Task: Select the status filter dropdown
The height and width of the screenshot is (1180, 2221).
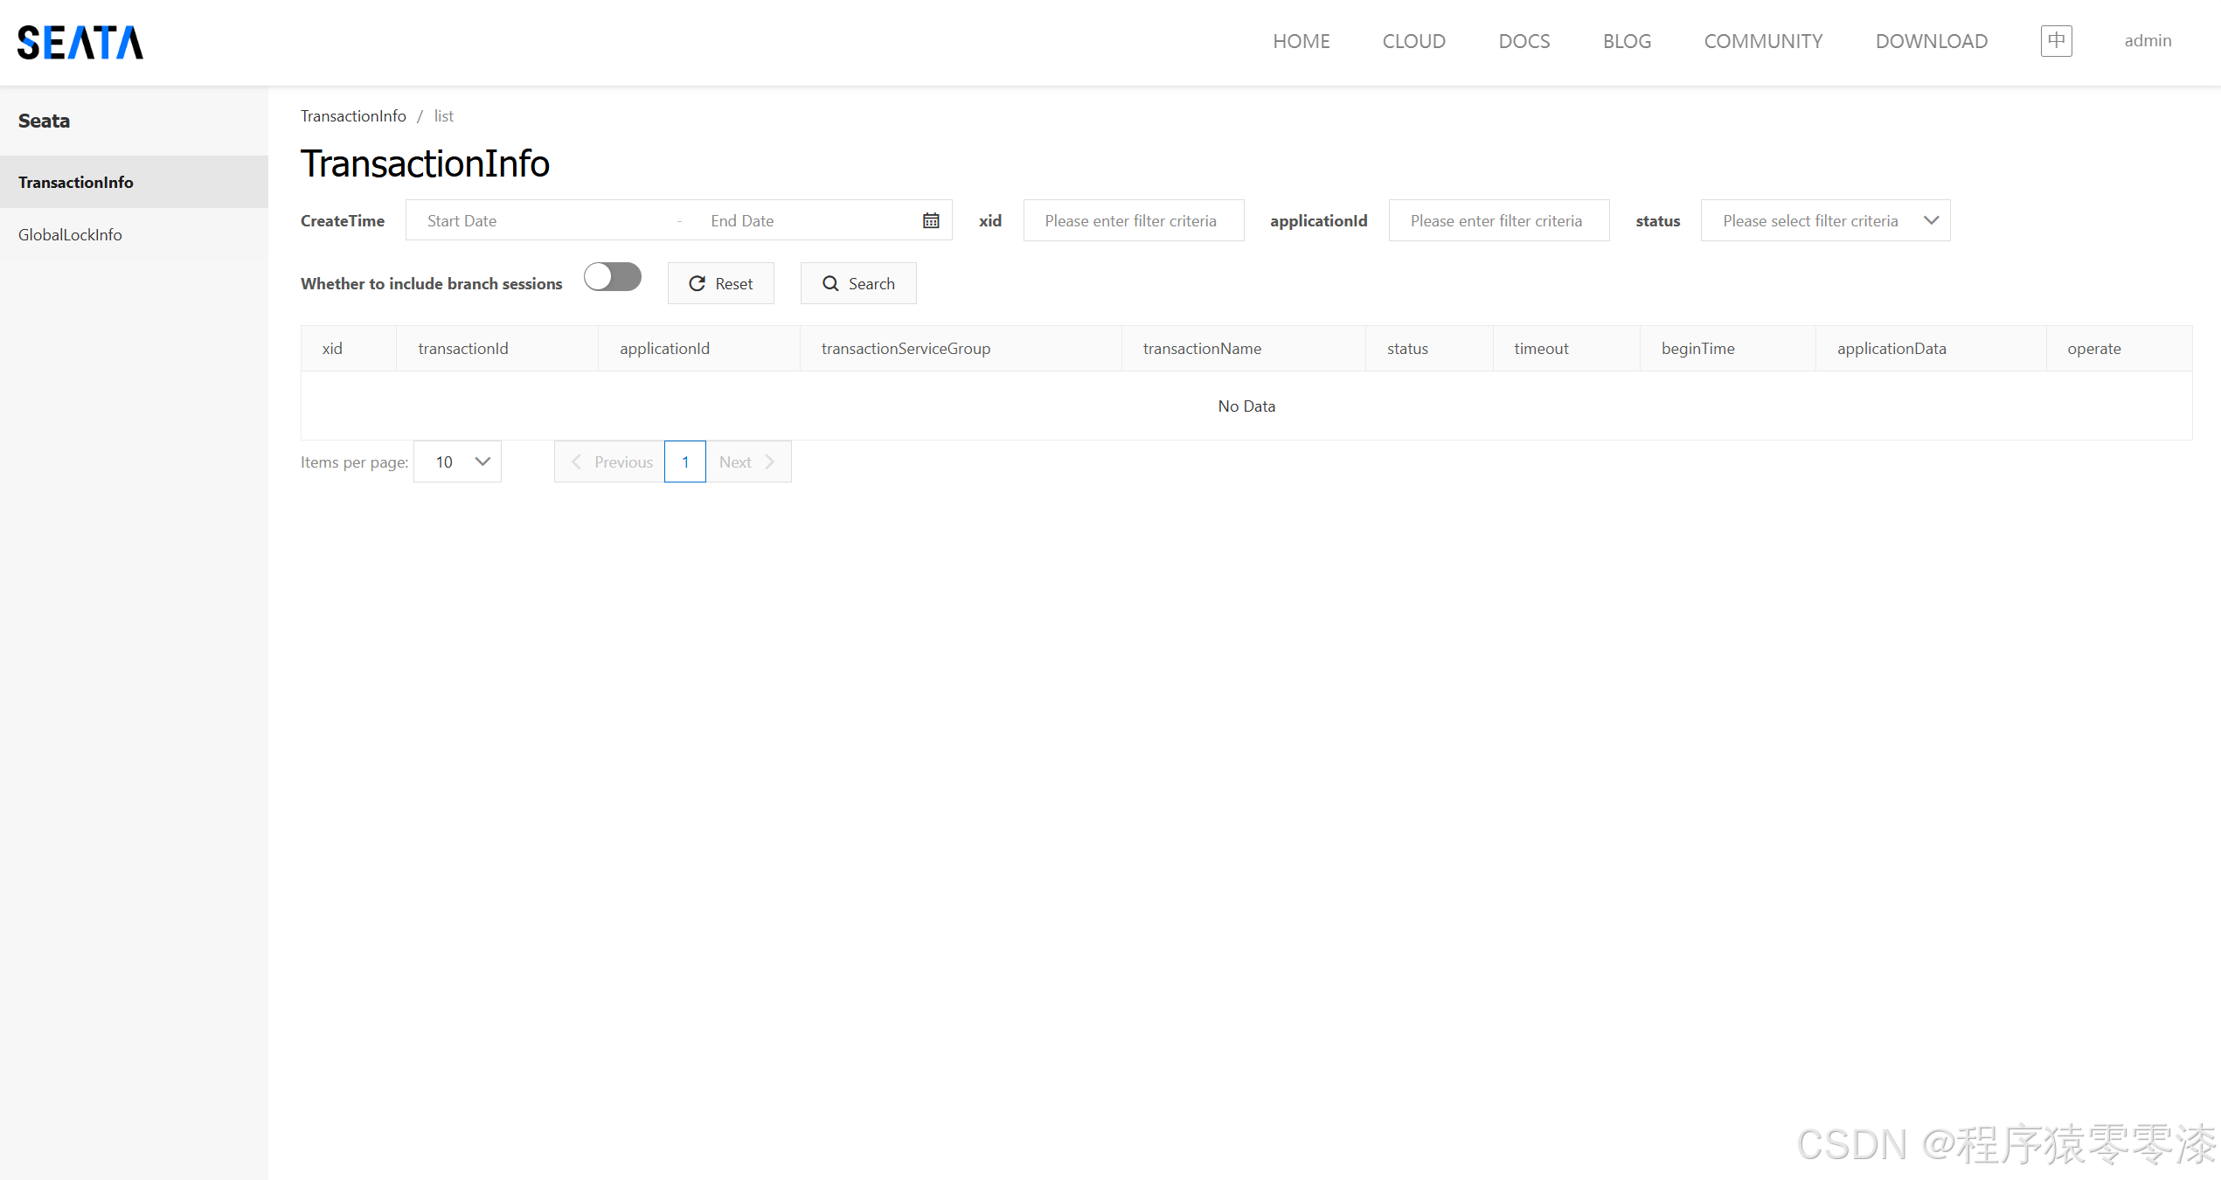Action: point(1826,220)
